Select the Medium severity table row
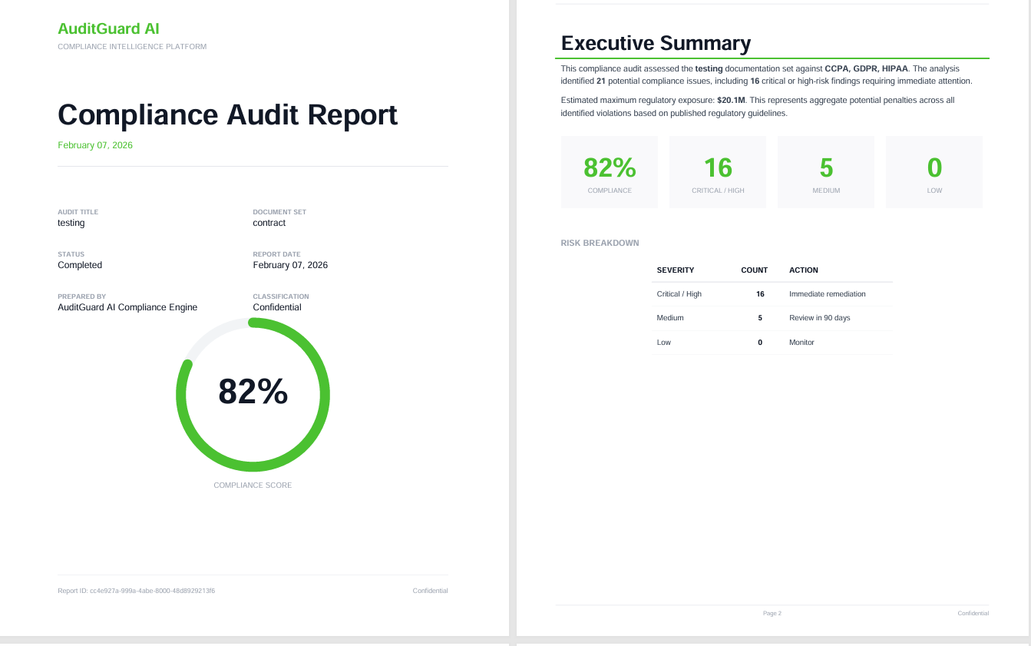The width and height of the screenshot is (1031, 646). [772, 318]
